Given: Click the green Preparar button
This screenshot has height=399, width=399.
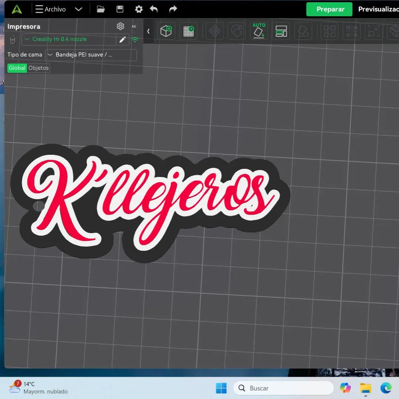Looking at the screenshot, I should tap(329, 9).
